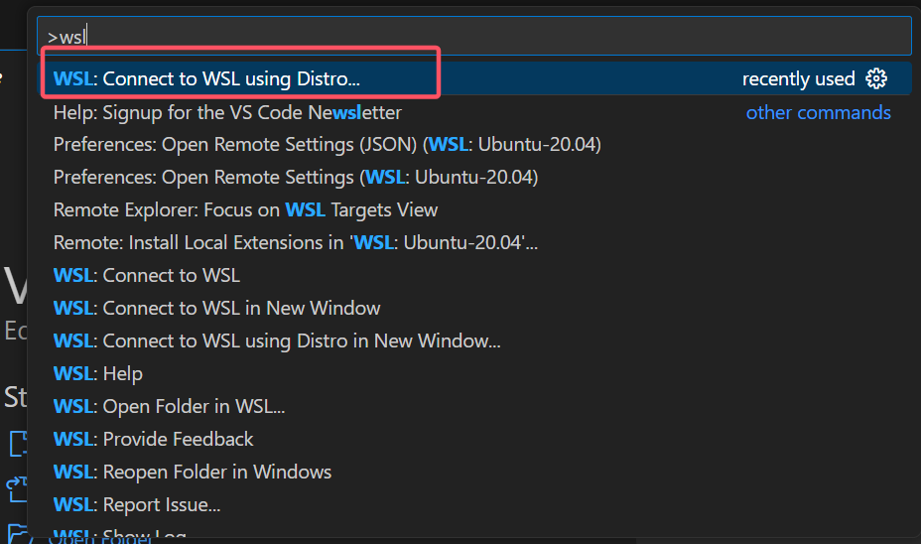Viewport: 921px width, 544px height.
Task: Run the WSL: Connect to WSL command
Action: [x=474, y=276]
